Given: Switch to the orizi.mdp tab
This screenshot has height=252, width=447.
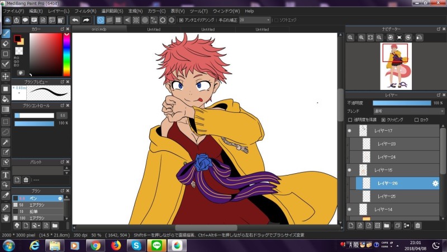Looking at the screenshot, I should [x=99, y=29].
